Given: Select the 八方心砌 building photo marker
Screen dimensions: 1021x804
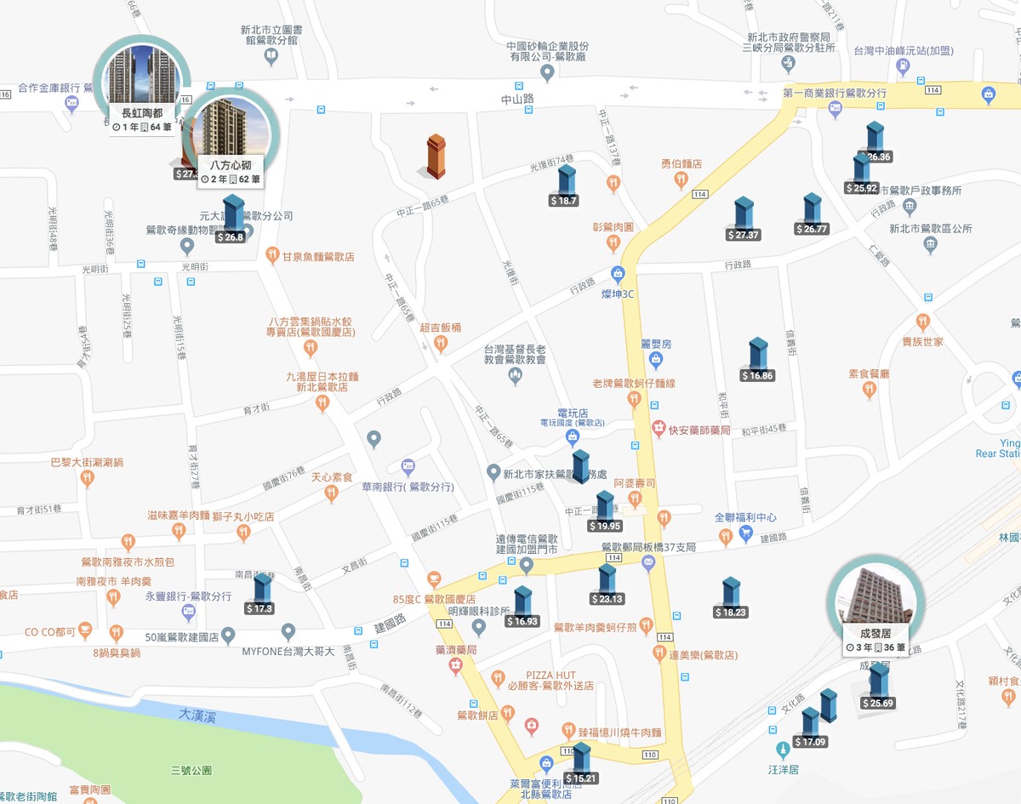Looking at the screenshot, I should click(x=231, y=137).
